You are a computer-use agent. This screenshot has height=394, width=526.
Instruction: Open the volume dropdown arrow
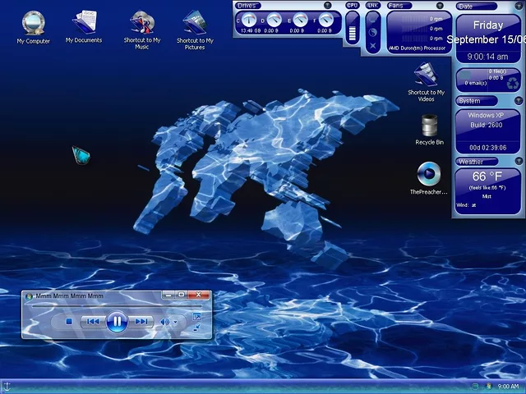point(175,323)
